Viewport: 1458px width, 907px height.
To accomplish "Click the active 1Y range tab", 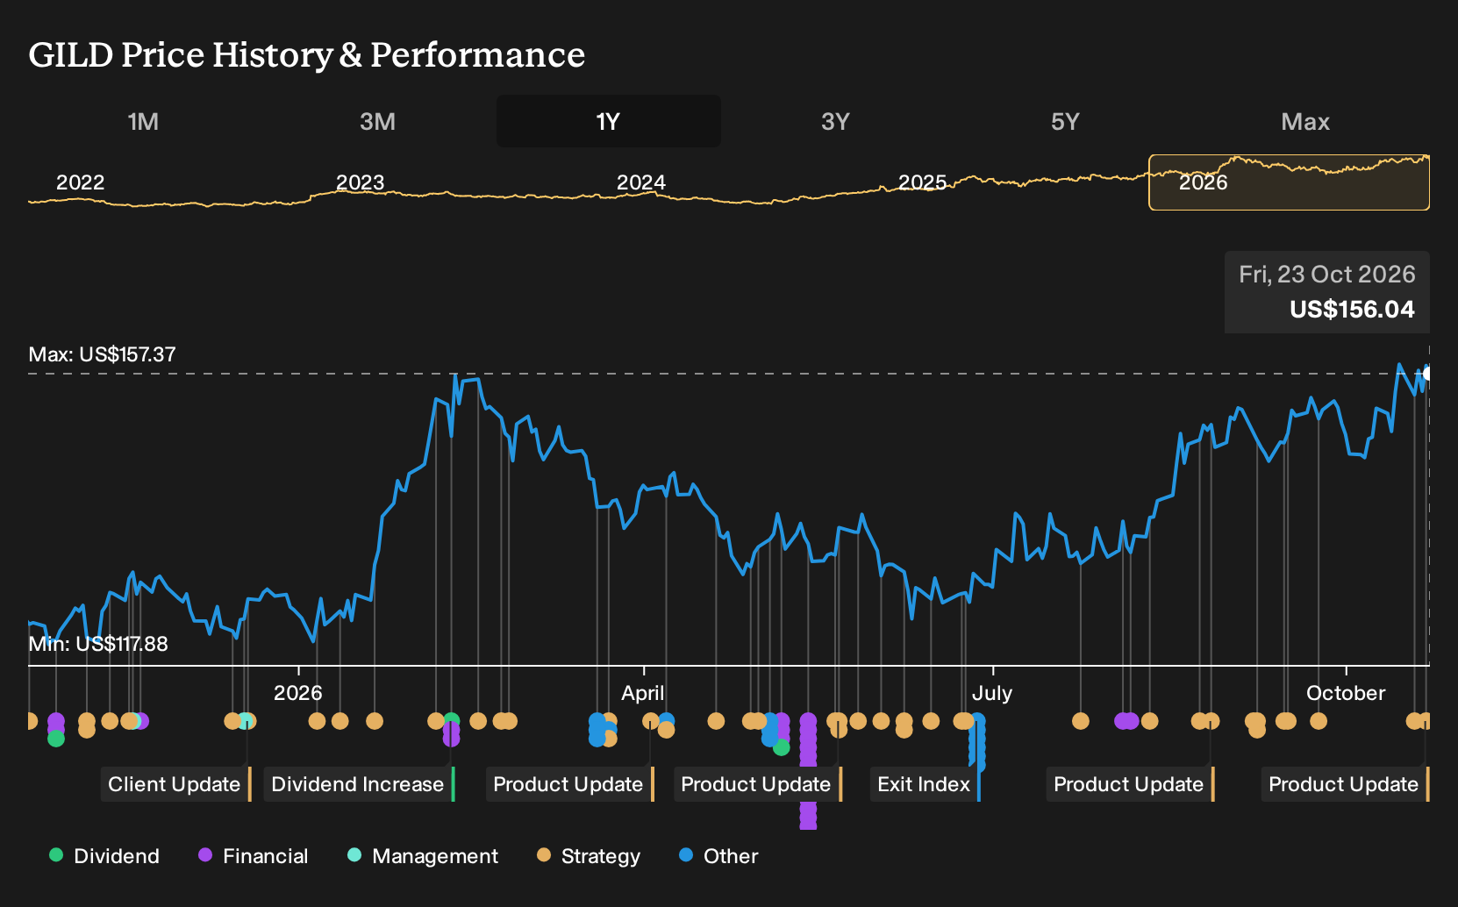I will [x=609, y=121].
